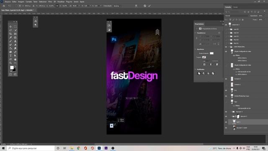Open the Edit Toolbar three-dots button

[x=15, y=63]
